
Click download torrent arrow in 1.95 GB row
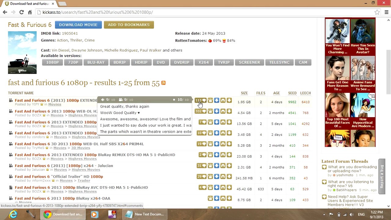[x=229, y=100]
